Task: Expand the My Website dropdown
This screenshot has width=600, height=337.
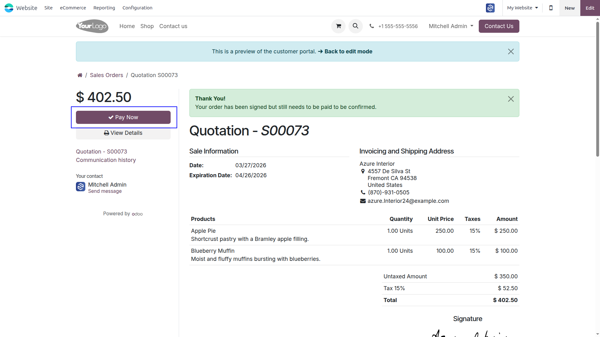Action: pos(522,8)
